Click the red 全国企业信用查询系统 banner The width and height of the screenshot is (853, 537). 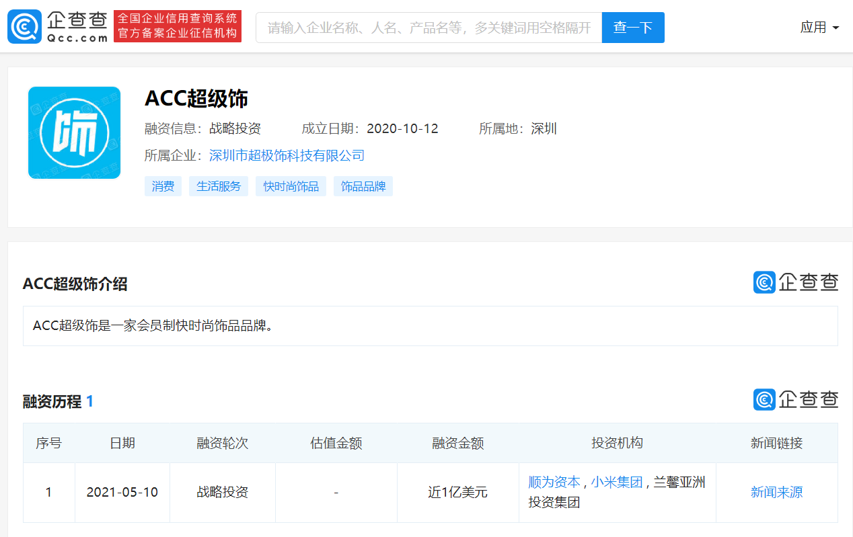point(178,26)
